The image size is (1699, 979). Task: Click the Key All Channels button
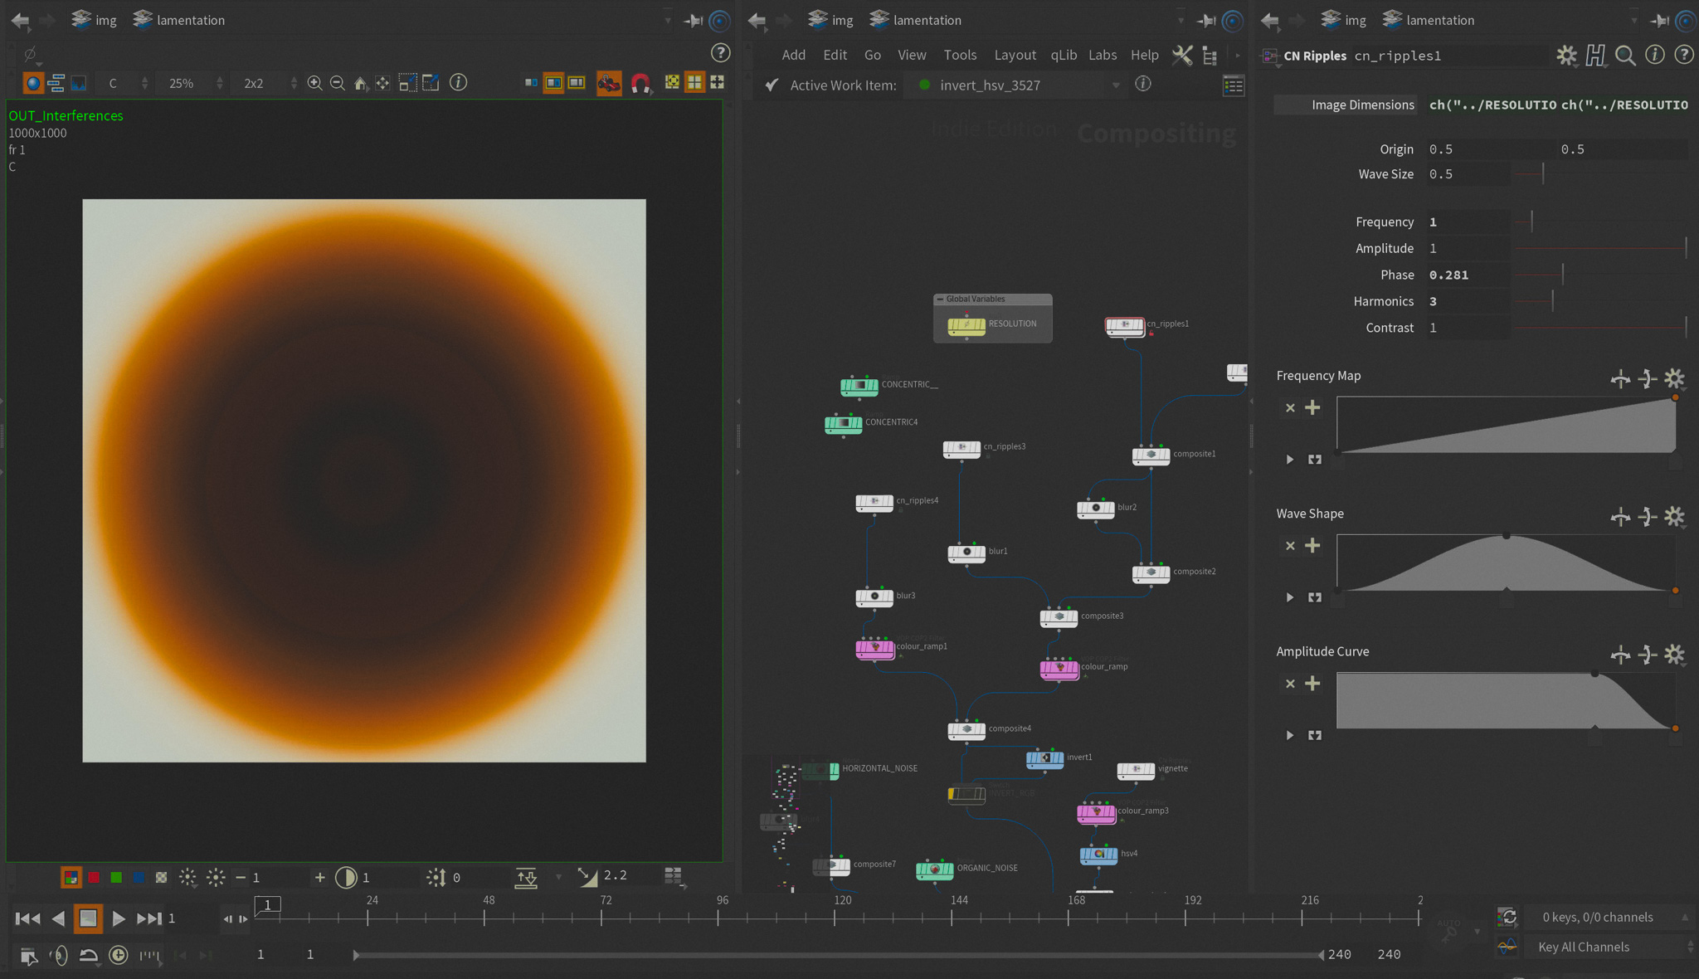point(1583,947)
